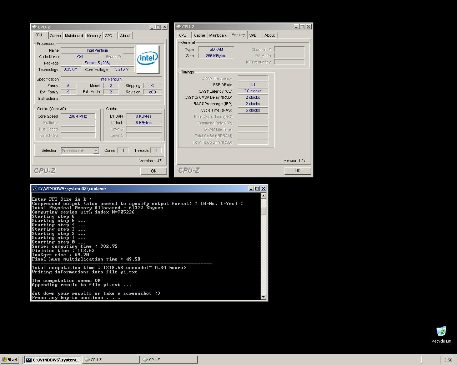Click the Stepping value C
This screenshot has width=457, height=365.
point(152,86)
